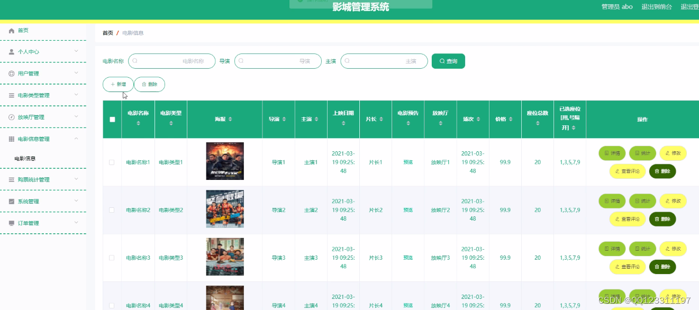Click 详情 button for 电影名称1
Screen dimensions: 699x310
click(612, 153)
